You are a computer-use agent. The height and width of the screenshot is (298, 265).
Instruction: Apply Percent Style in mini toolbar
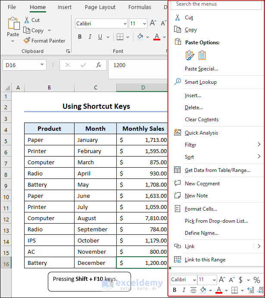(257, 280)
